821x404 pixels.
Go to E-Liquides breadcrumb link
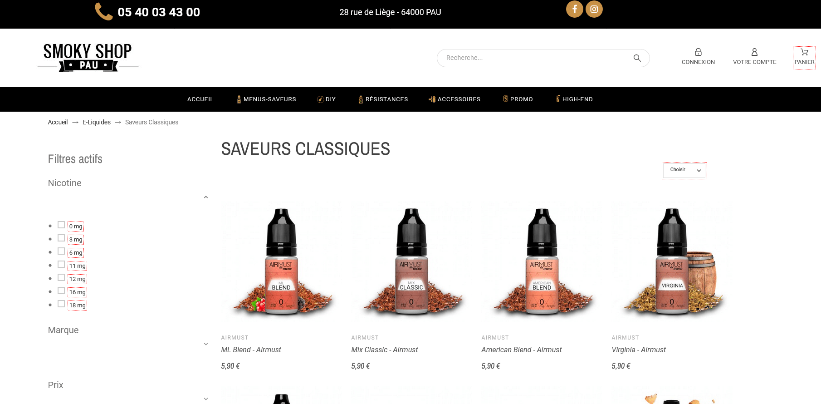coord(97,122)
